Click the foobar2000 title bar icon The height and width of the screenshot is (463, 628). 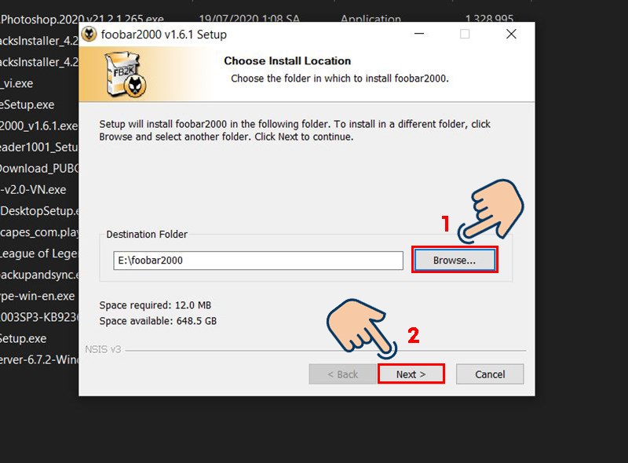pyautogui.click(x=89, y=35)
